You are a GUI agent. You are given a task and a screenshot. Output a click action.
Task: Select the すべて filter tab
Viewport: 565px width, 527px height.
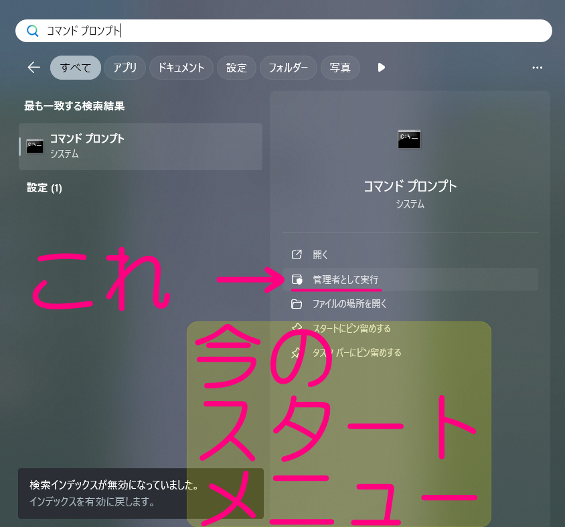pyautogui.click(x=75, y=68)
